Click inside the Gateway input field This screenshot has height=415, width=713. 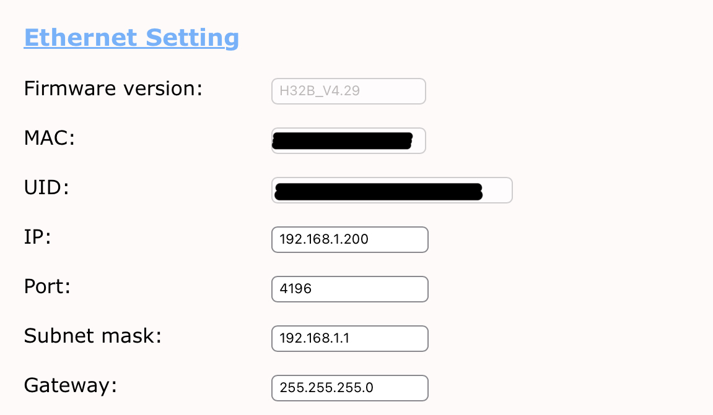349,388
